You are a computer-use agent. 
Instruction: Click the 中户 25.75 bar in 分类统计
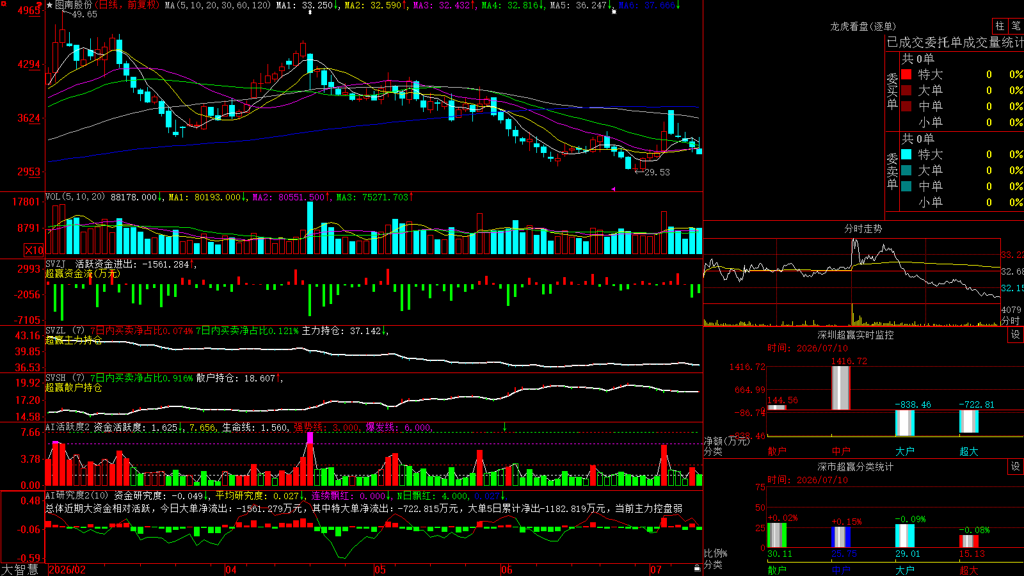pos(841,537)
